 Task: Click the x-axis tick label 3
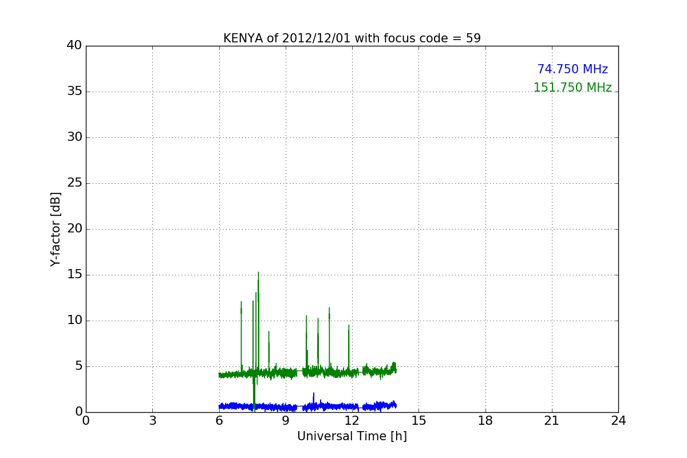152,421
